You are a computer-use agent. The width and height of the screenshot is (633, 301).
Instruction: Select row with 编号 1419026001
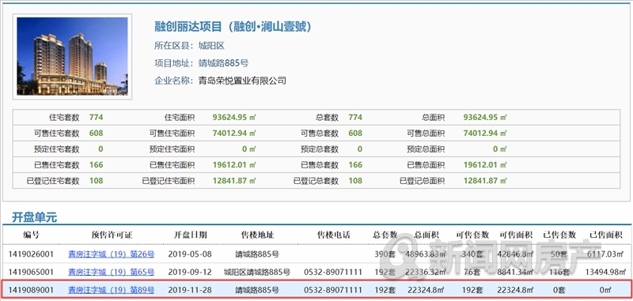pos(316,254)
